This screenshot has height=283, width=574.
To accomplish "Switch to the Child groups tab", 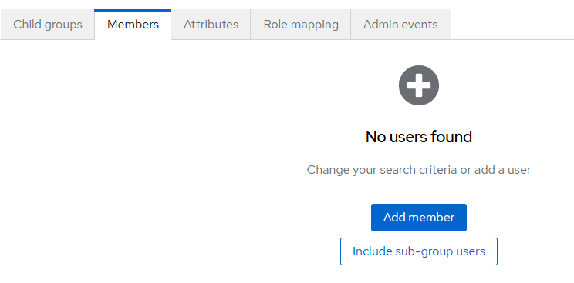I will (x=48, y=25).
